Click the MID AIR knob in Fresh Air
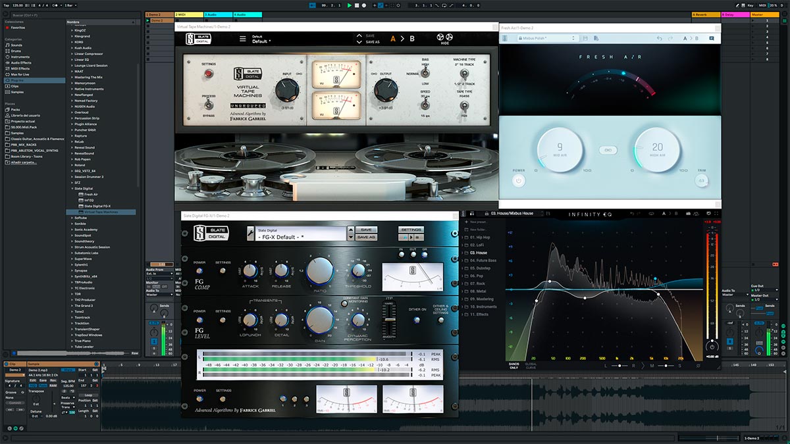 (x=560, y=149)
